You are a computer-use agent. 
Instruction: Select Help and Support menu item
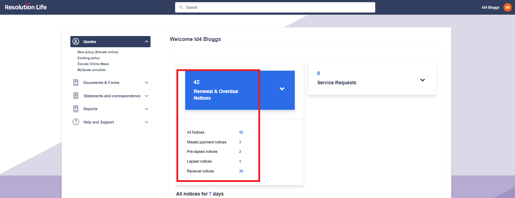coord(99,122)
